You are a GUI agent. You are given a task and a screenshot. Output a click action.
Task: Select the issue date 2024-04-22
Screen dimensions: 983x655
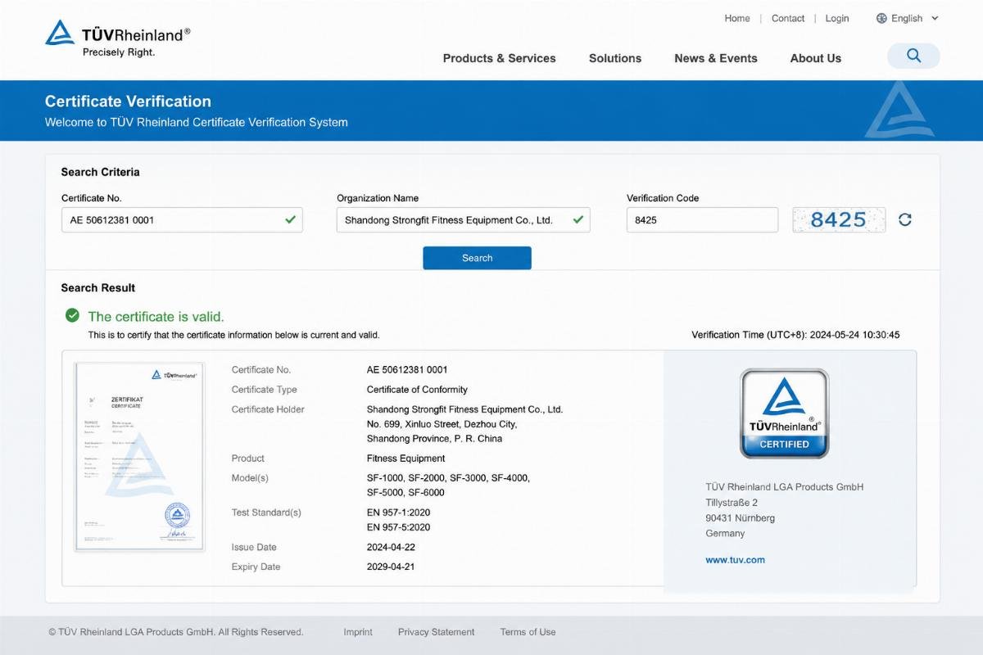point(391,547)
